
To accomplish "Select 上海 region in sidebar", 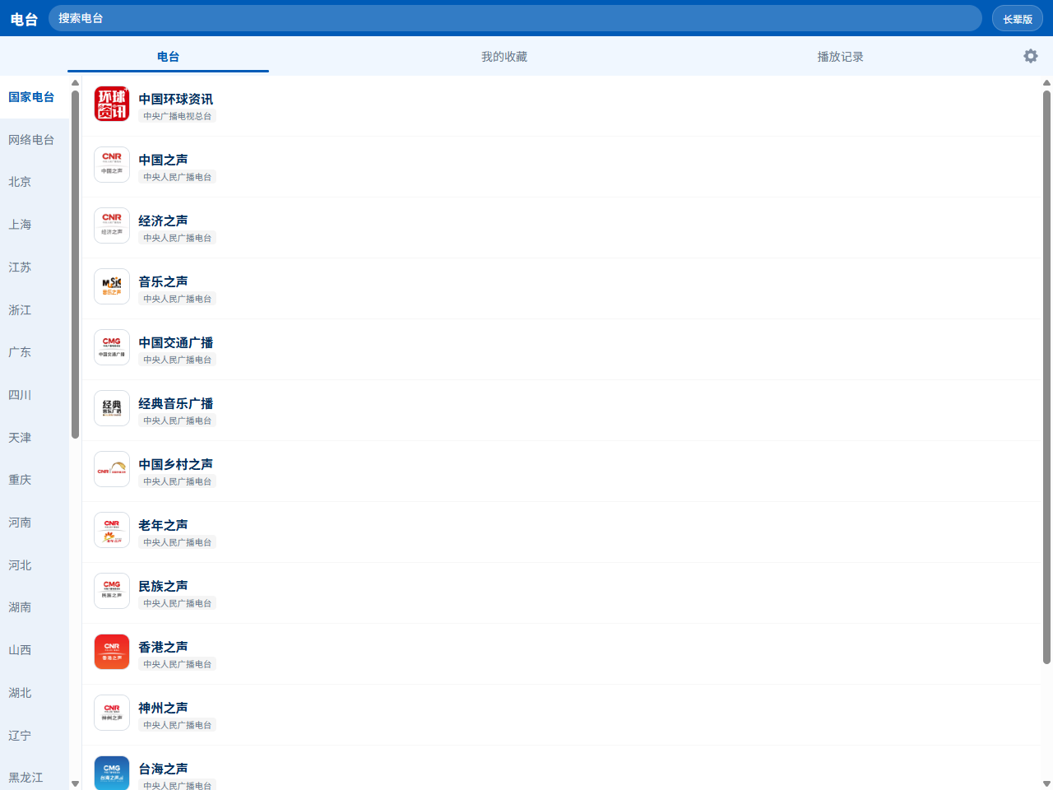I will tap(35, 225).
